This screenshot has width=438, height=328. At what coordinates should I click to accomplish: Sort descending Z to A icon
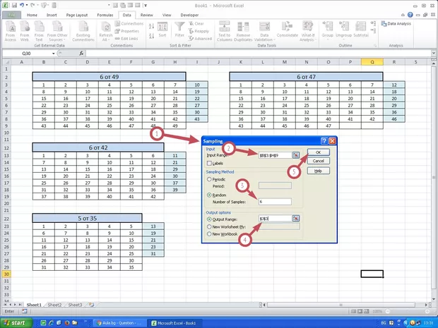151,36
